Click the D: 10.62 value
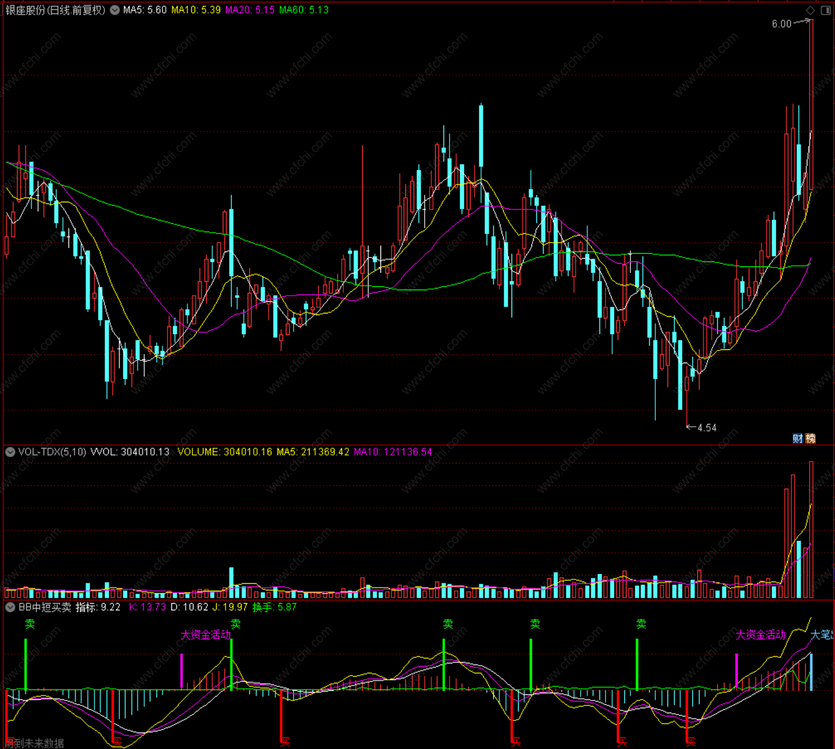 click(189, 607)
